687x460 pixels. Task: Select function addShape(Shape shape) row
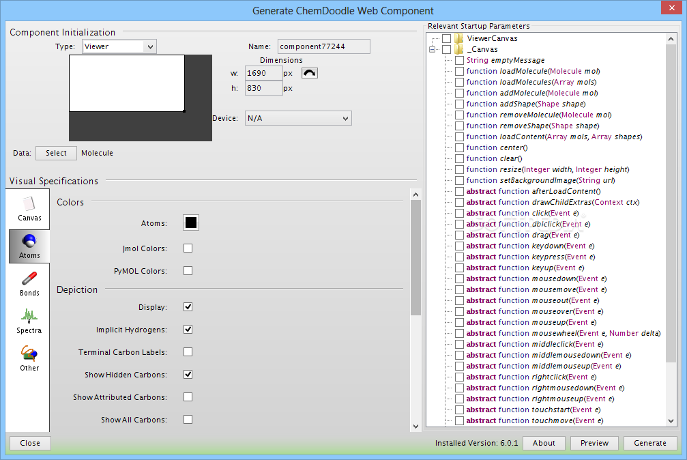(x=526, y=104)
